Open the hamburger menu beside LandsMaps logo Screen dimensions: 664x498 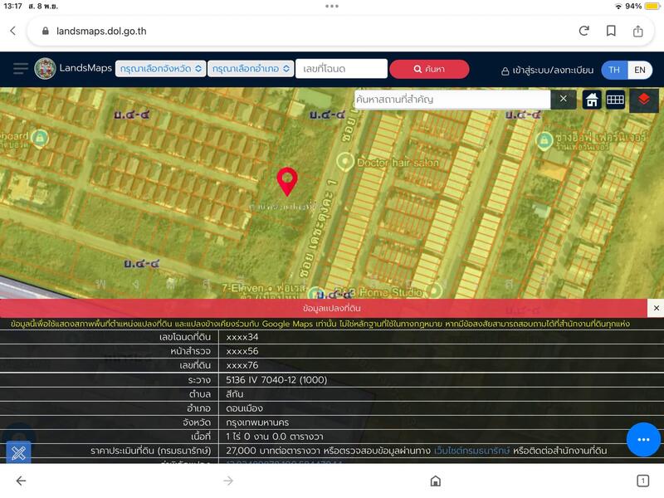(20, 69)
